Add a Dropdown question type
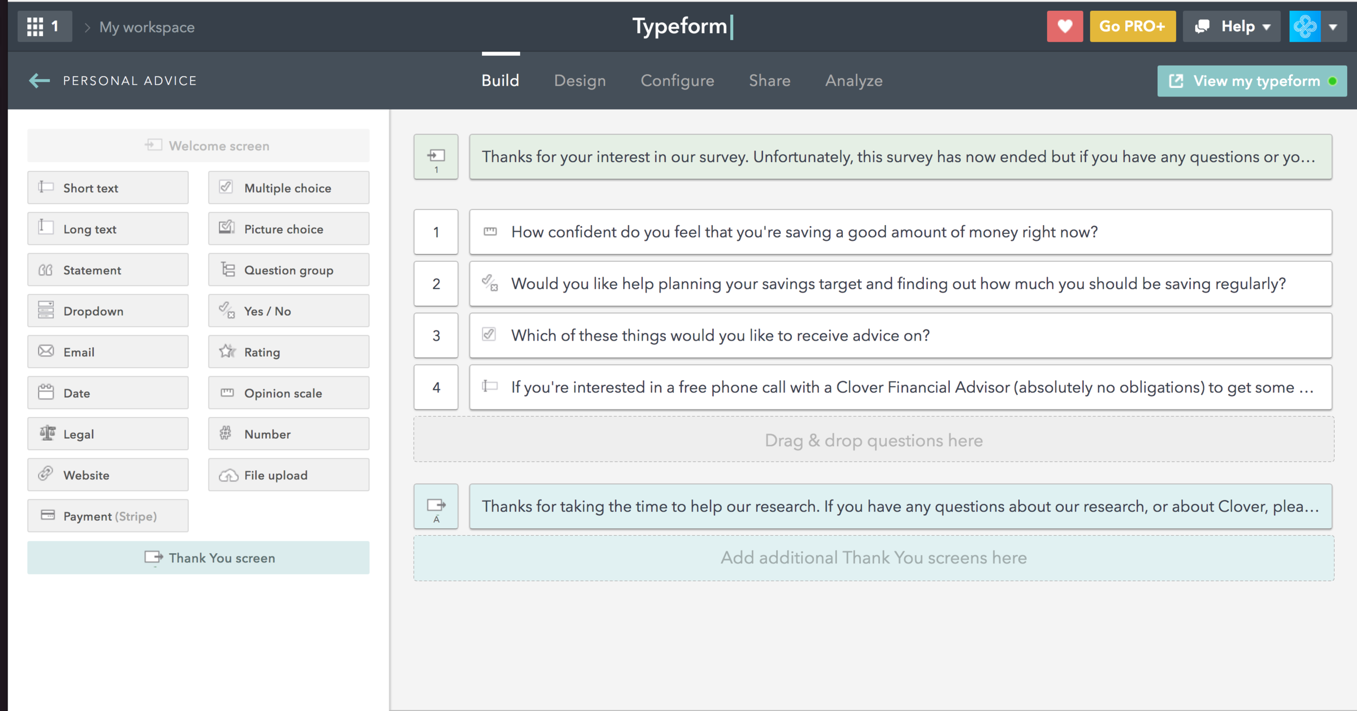The width and height of the screenshot is (1357, 711). pos(107,311)
